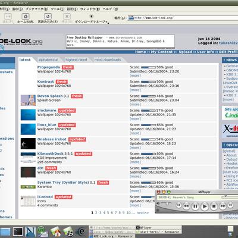The height and width of the screenshot is (238, 238).
Task: Click MPlayer fast-forward button
Action: [223, 206]
